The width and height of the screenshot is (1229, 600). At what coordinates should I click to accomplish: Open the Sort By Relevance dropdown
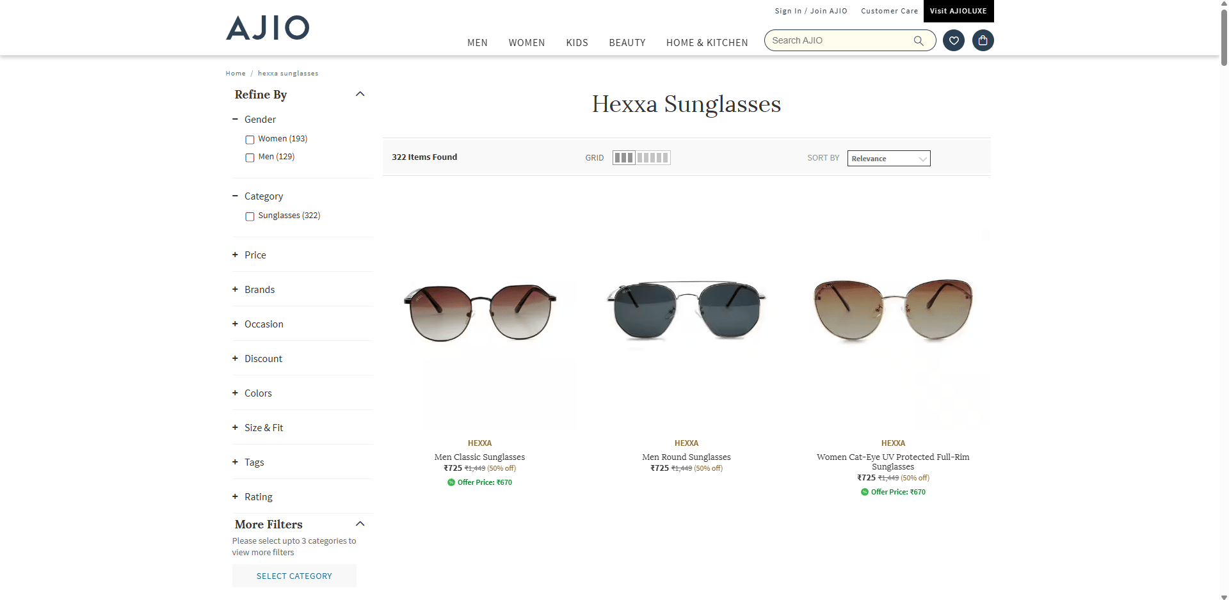point(888,159)
